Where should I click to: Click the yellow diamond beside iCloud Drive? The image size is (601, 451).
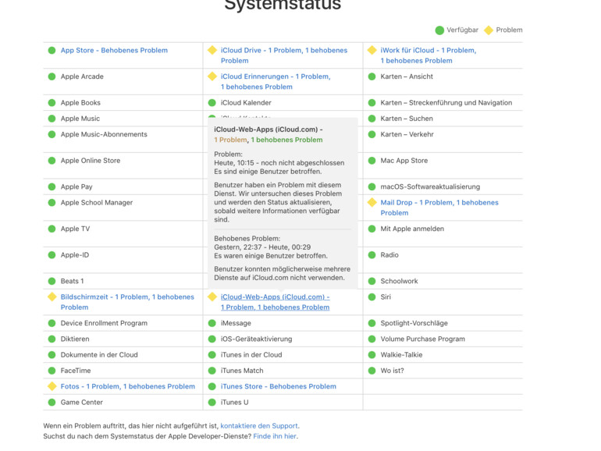pyautogui.click(x=212, y=51)
